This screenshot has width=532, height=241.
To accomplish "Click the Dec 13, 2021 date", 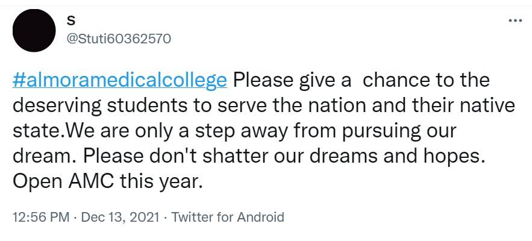I will click(x=119, y=218).
